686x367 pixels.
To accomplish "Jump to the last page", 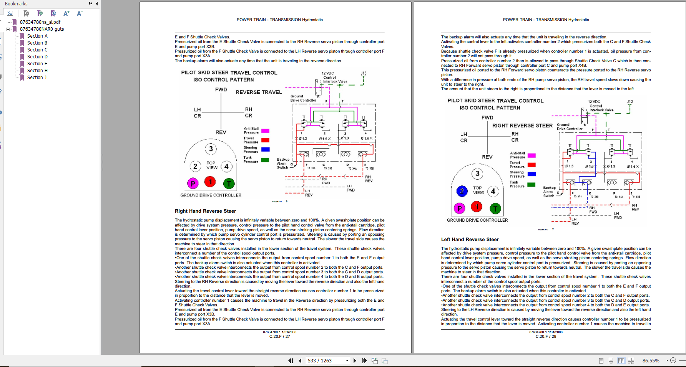I will pos(364,361).
